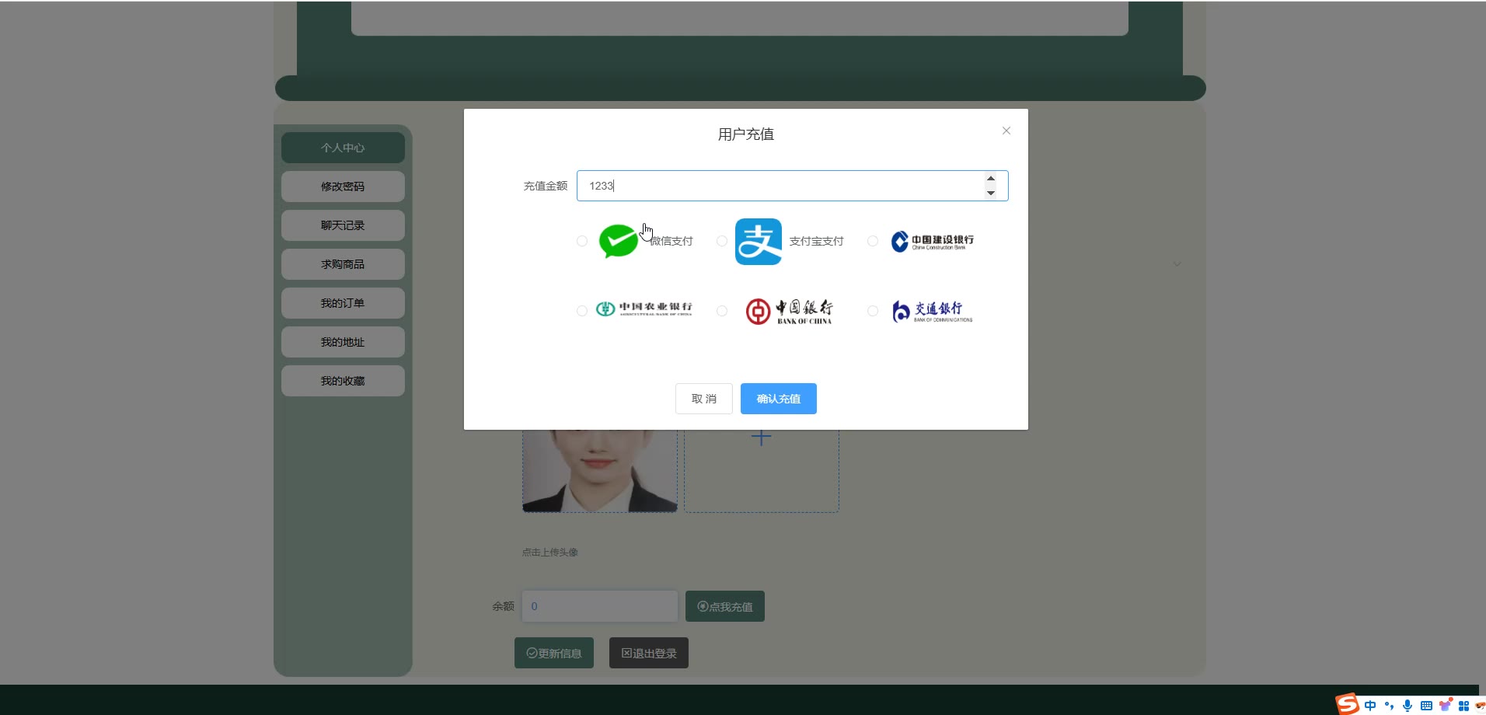Click the blue Alipay logo
Viewport: 1486px width, 715px height.
[759, 242]
